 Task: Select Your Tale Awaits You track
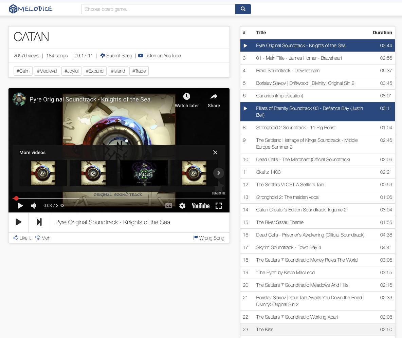pyautogui.click(x=317, y=301)
